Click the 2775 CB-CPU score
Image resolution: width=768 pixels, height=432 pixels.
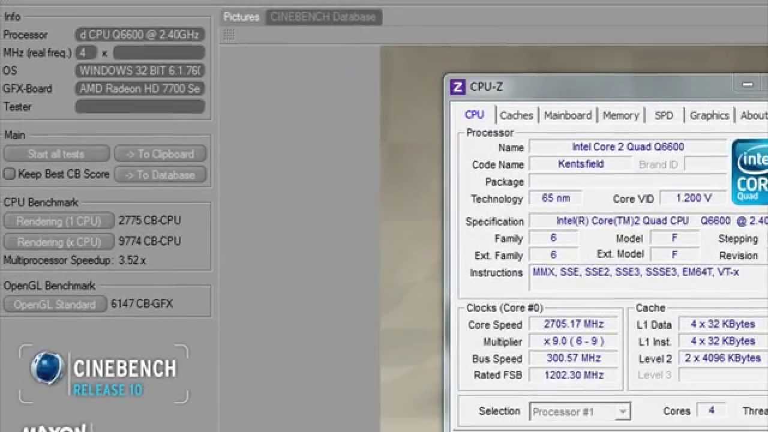tap(149, 221)
